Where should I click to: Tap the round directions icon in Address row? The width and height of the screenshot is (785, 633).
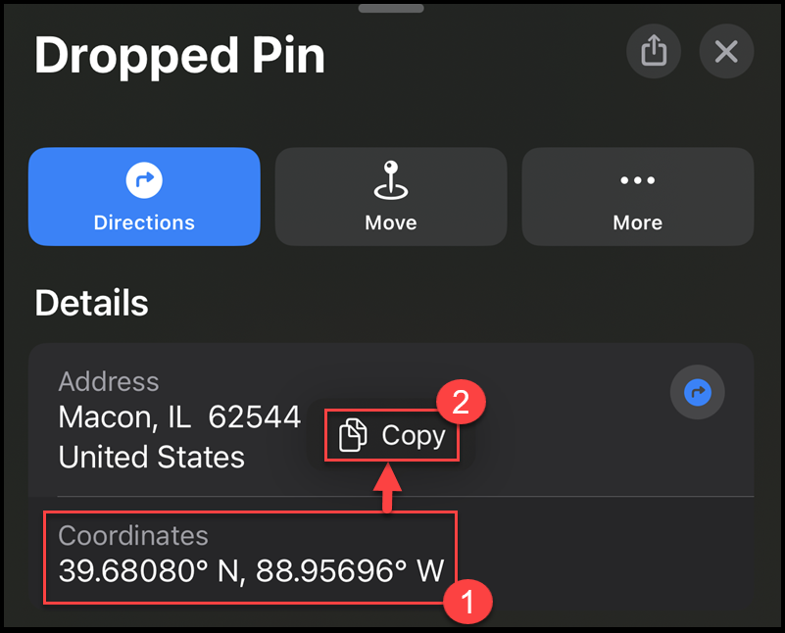coord(697,394)
